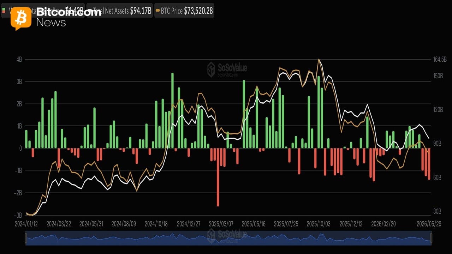The height and width of the screenshot is (254, 452).
Task: Click the 2024/08/09 date label
Action: point(123,224)
